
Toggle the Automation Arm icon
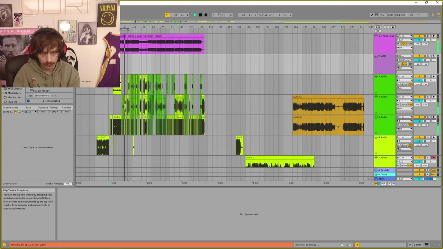coord(218,15)
